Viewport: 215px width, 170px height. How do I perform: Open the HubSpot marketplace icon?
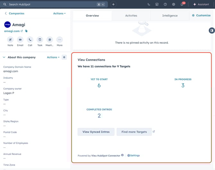(157, 4)
